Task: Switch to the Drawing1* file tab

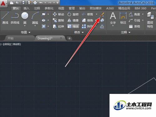Action: pyautogui.click(x=45, y=38)
